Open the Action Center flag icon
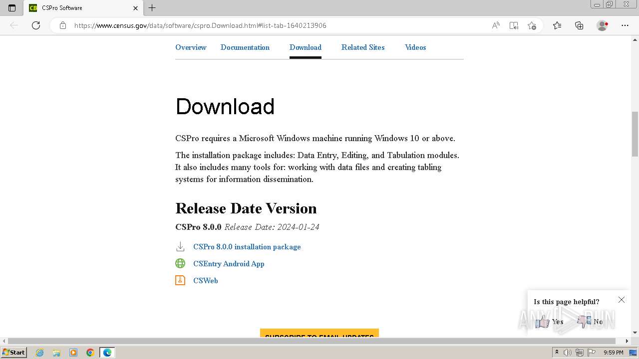639x359 pixels. pyautogui.click(x=591, y=353)
